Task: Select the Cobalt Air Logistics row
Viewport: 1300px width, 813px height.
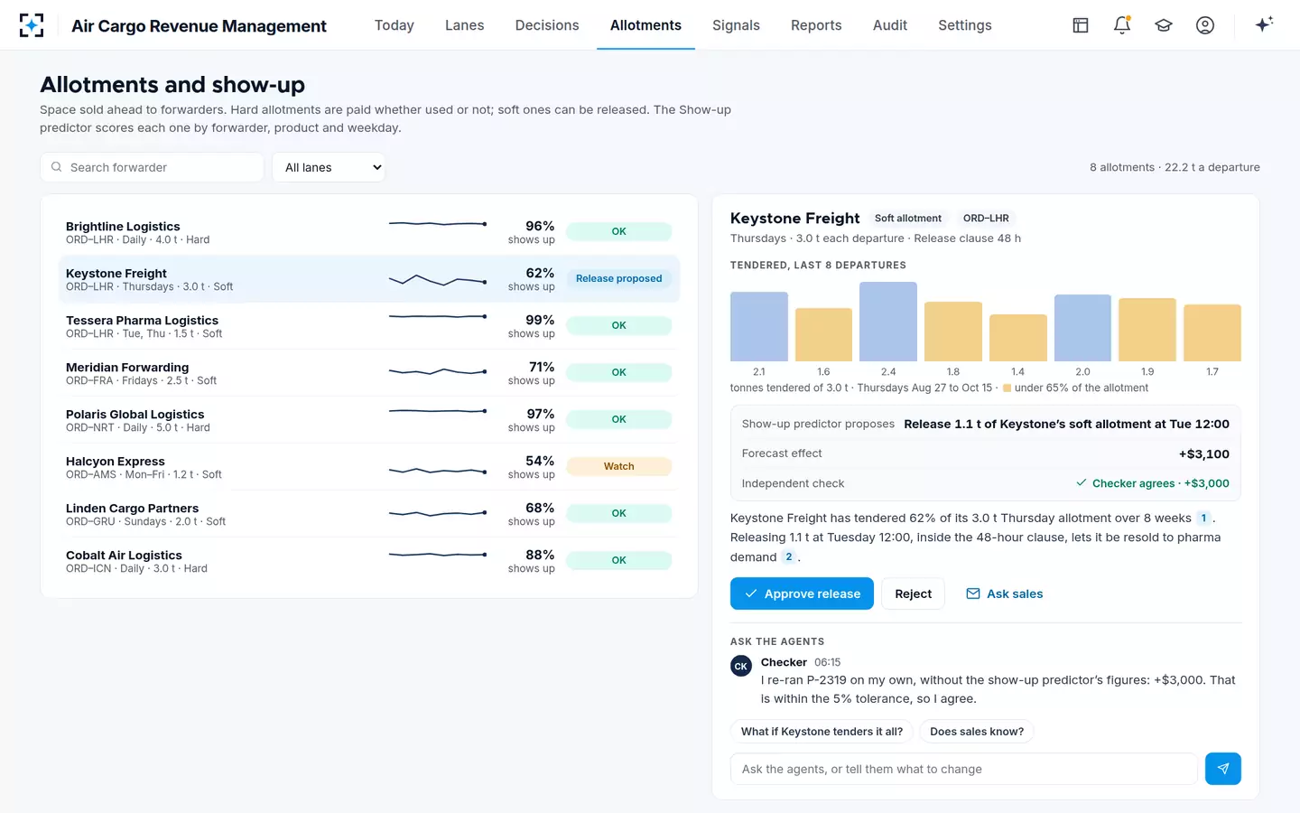Action: pos(369,561)
